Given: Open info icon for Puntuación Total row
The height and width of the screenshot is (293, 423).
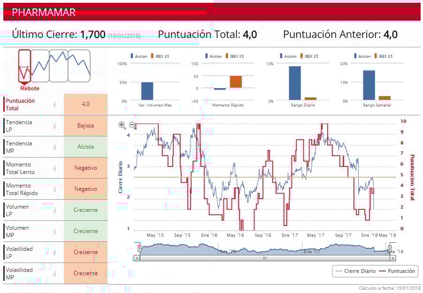Looking at the screenshot, I should (x=54, y=105).
